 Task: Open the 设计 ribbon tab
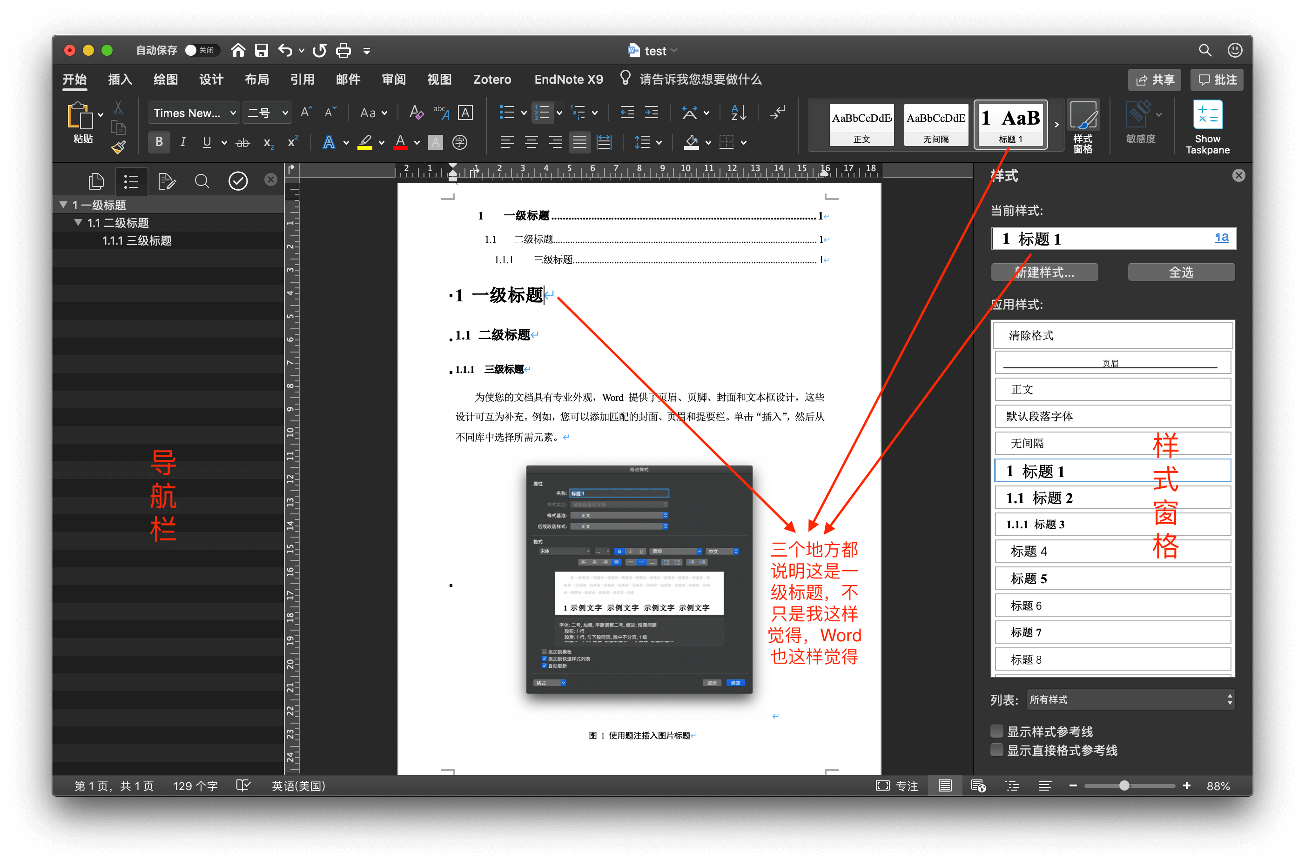(x=211, y=80)
